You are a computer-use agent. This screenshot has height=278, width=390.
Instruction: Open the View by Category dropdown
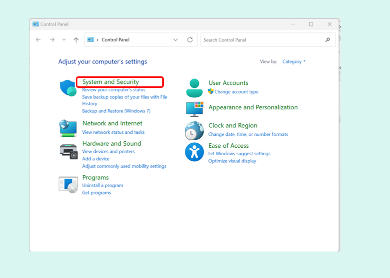pos(294,62)
